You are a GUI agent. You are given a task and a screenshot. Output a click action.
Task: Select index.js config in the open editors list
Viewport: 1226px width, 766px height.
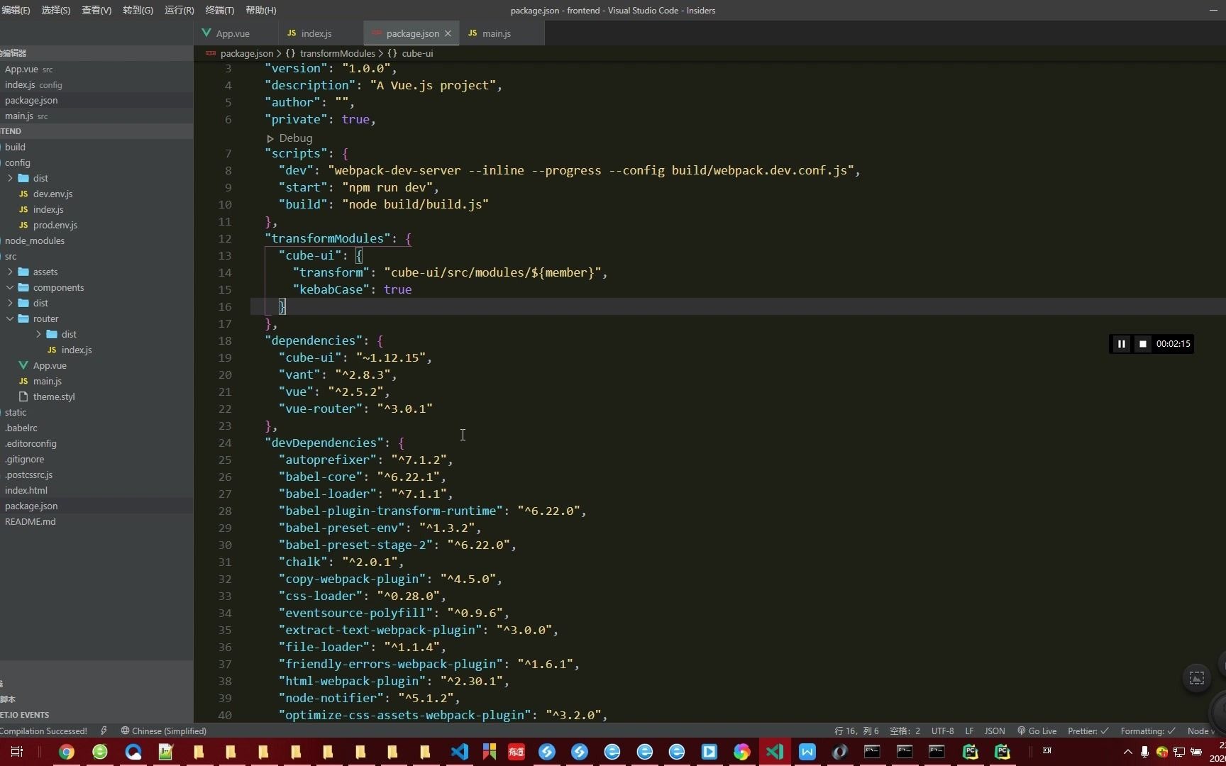[x=33, y=84]
